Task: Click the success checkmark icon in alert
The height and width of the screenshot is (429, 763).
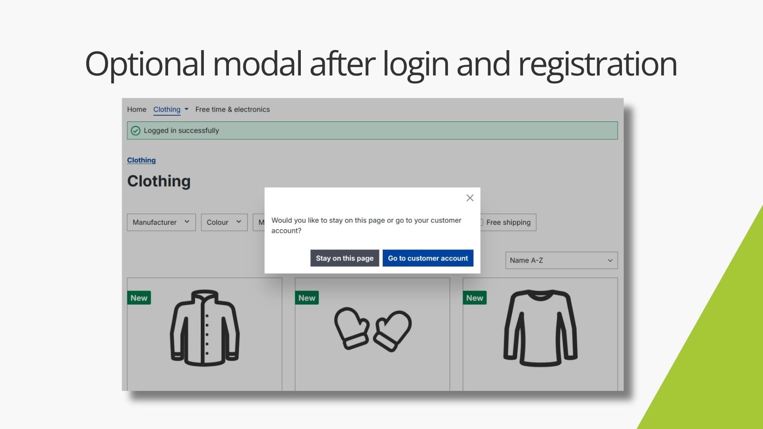Action: 136,131
